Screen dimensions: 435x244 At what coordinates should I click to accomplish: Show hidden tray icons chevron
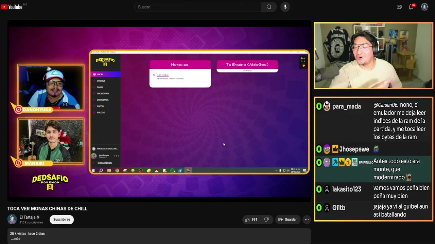click(276, 170)
